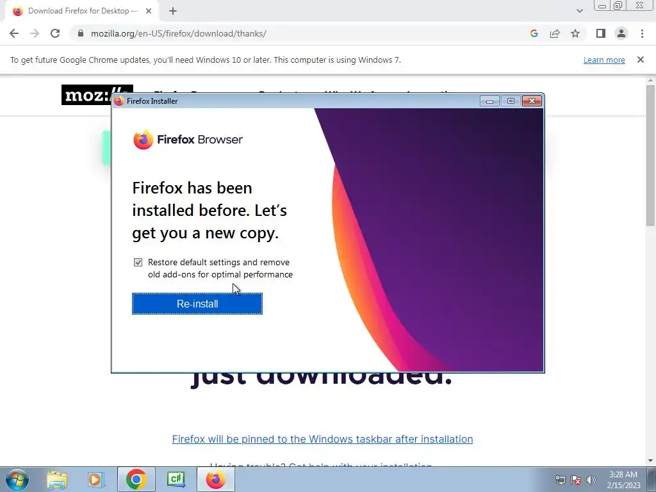Open the clock showing 3:28 AM
The image size is (656, 492).
(623, 480)
